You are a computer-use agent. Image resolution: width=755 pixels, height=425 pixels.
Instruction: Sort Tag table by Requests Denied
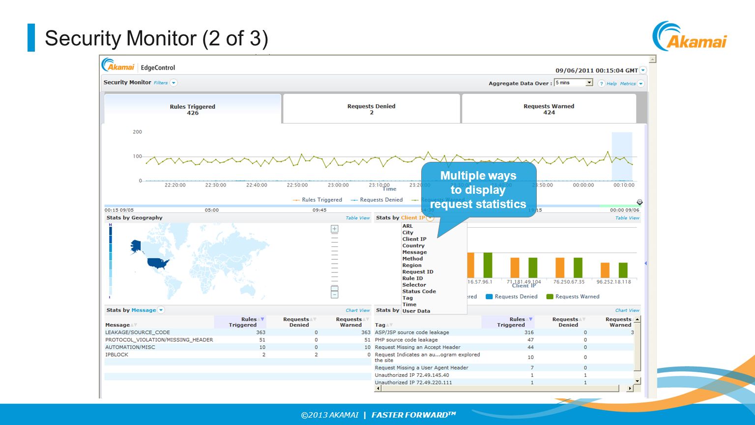tap(569, 322)
